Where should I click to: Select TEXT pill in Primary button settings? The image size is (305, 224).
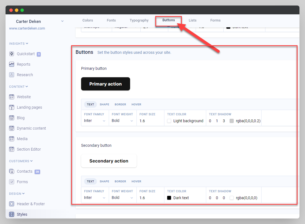click(91, 105)
